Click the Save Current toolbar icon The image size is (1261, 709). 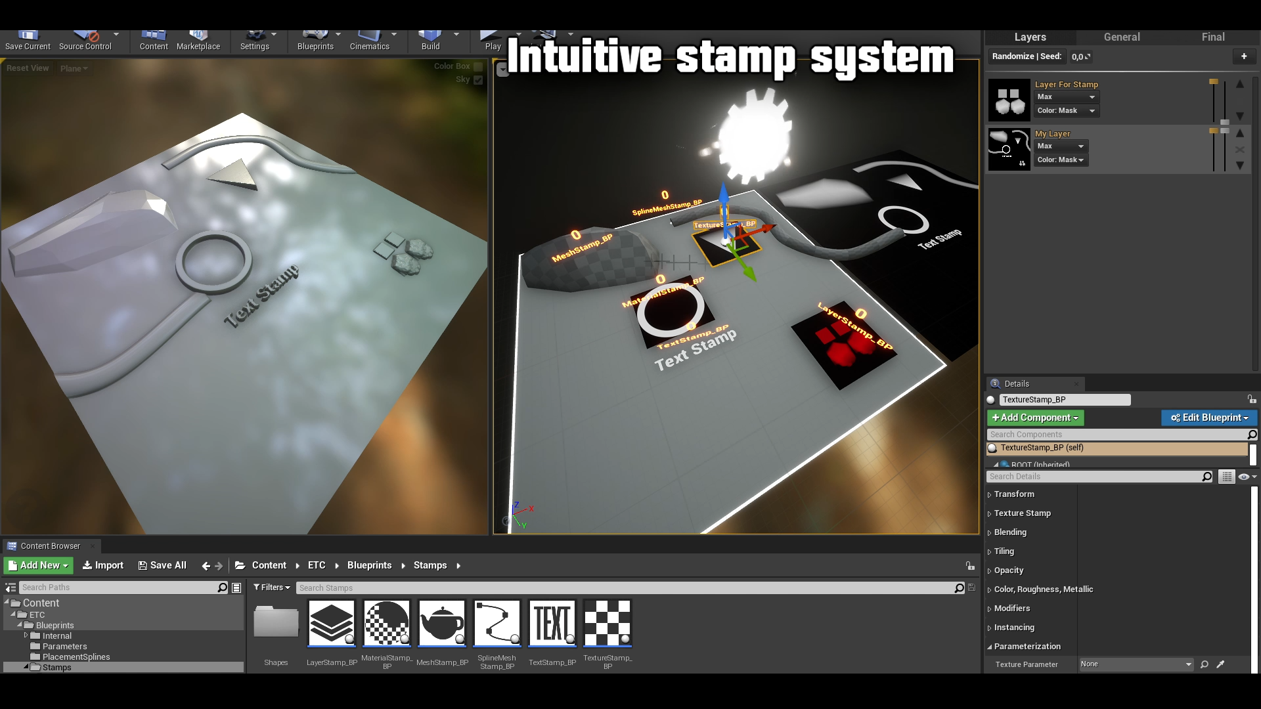27,36
